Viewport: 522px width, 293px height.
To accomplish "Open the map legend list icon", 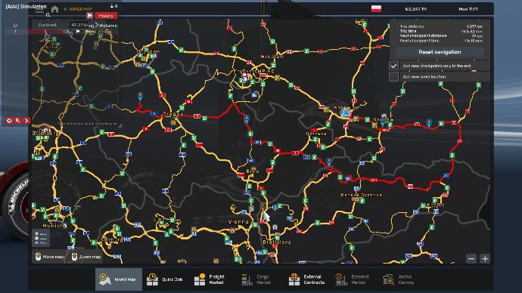I will [x=41, y=238].
